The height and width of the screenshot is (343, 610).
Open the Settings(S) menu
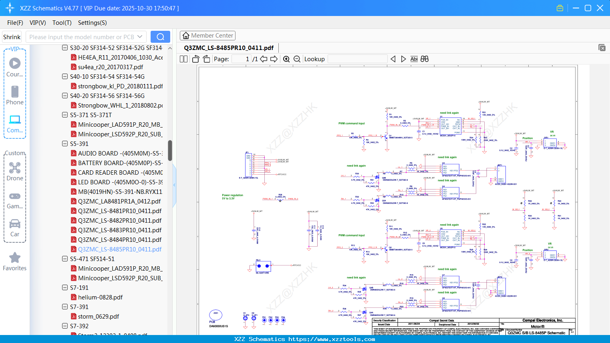pos(92,23)
